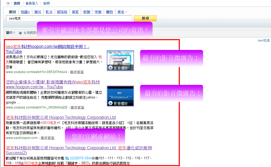
Task: Click the play icon on the second video thumbnail
Action: [110, 103]
